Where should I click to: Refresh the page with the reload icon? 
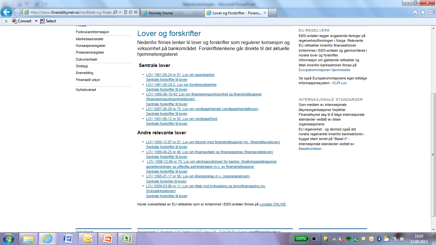click(x=131, y=12)
